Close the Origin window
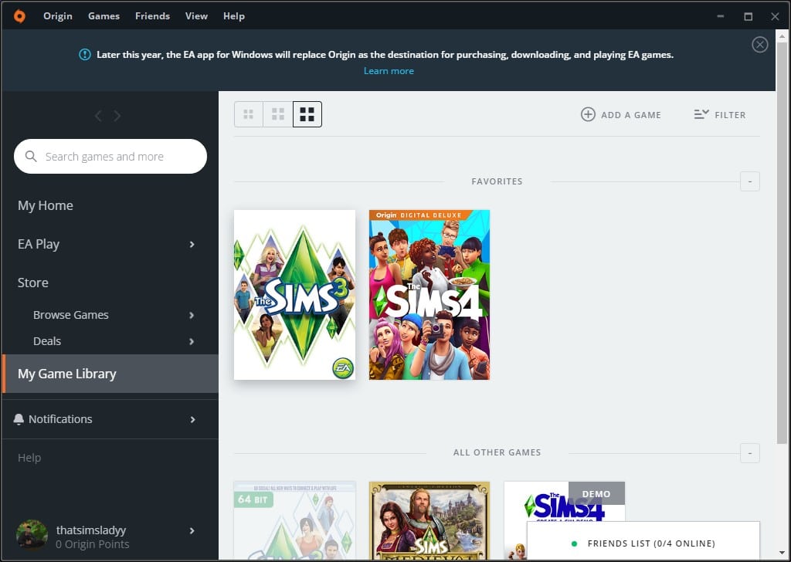This screenshot has width=791, height=562. pos(775,16)
